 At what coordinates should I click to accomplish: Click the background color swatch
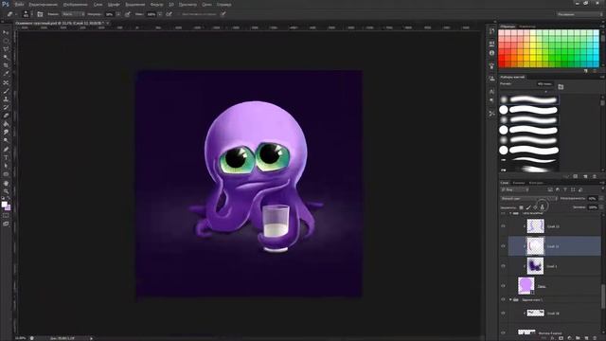tap(8, 208)
